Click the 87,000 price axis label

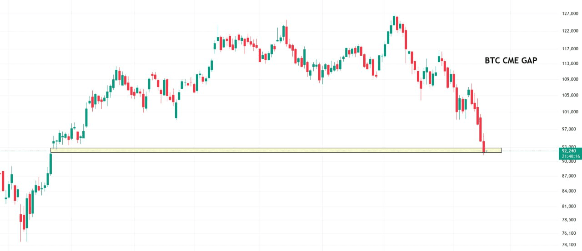(x=569, y=176)
